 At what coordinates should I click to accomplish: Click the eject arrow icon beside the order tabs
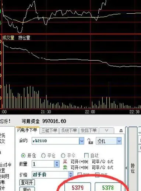[x=121, y=130]
